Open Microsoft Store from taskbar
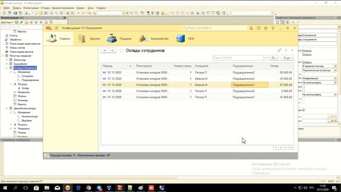 (x=36, y=188)
